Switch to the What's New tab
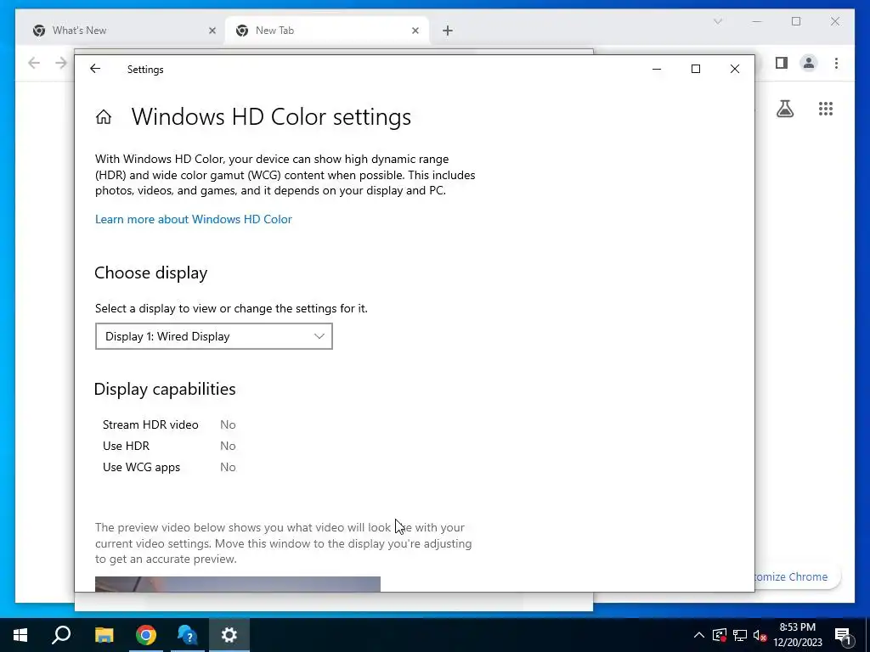The height and width of the screenshot is (652, 870). [x=124, y=31]
